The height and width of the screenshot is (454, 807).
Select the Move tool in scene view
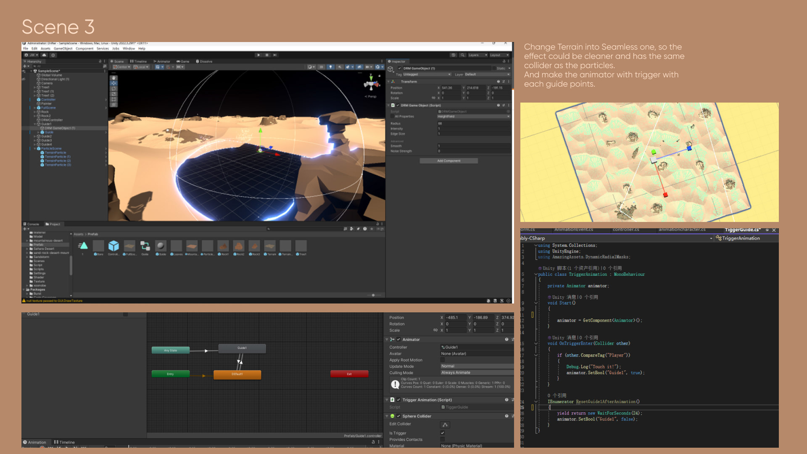(x=113, y=83)
